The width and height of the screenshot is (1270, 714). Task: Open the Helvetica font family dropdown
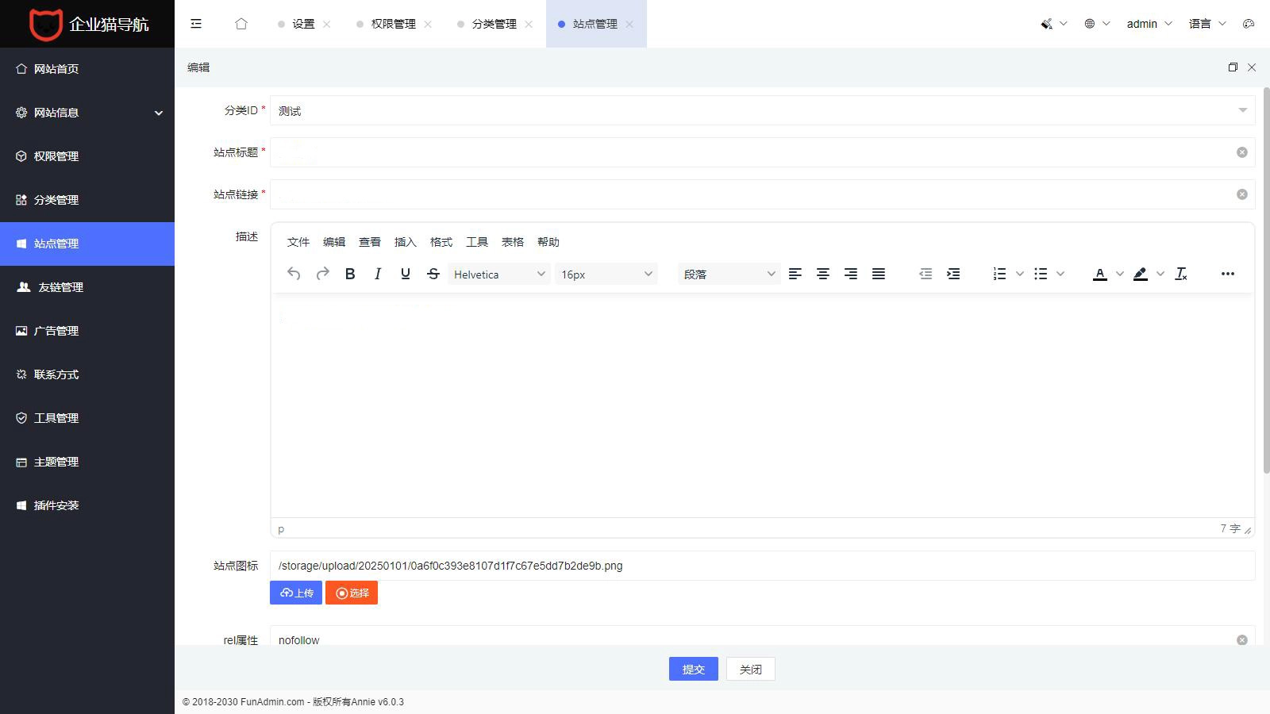(x=498, y=274)
